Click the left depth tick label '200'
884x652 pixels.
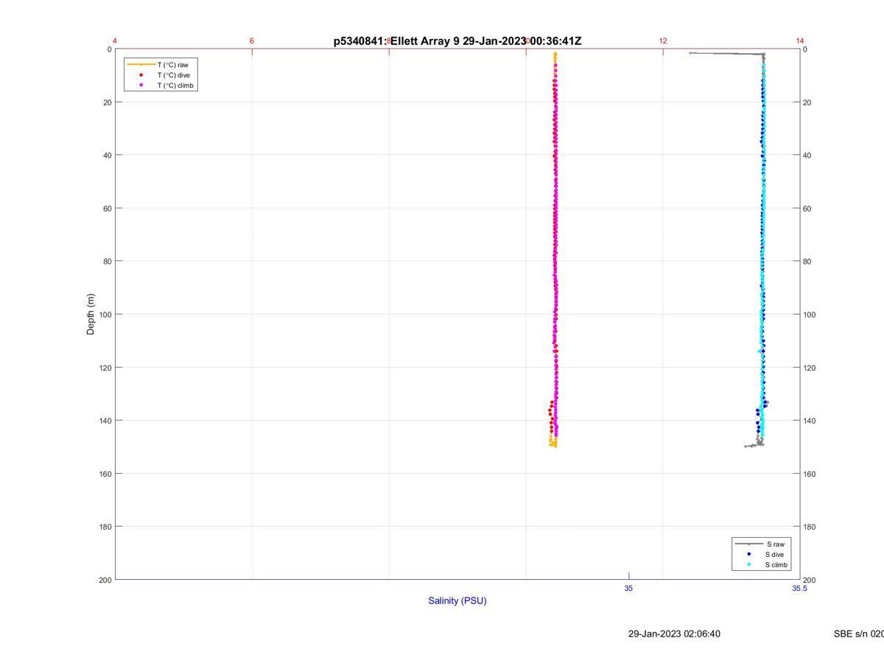105,580
